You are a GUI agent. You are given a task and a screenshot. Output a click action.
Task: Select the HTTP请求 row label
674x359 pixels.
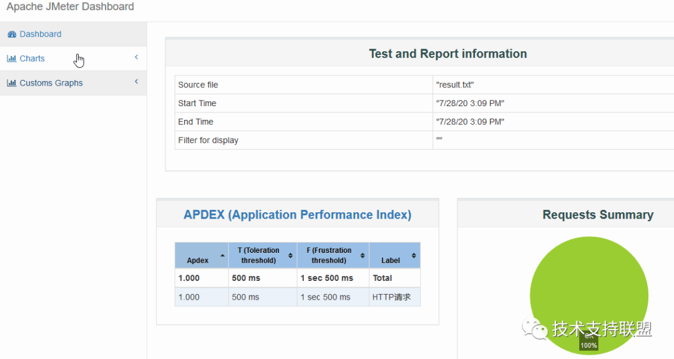click(391, 297)
